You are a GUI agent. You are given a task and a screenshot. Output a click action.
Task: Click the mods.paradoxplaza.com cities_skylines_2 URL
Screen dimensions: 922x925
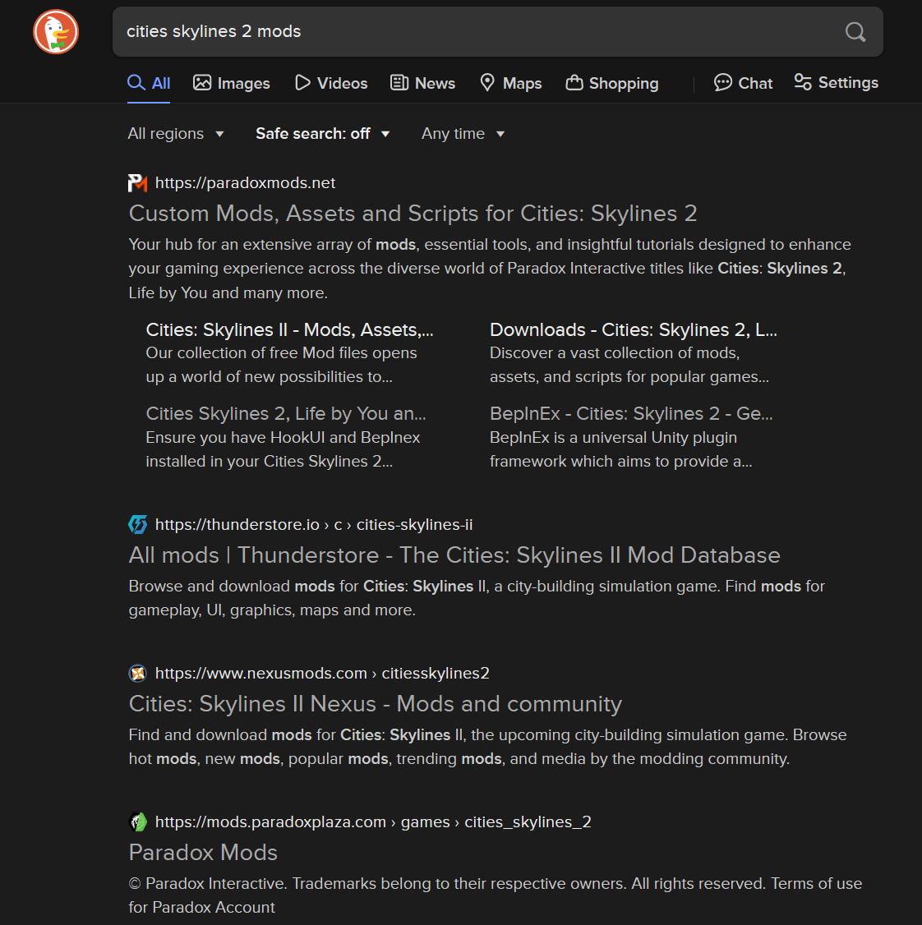pyautogui.click(x=373, y=821)
